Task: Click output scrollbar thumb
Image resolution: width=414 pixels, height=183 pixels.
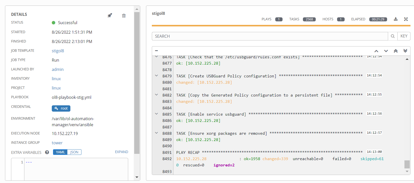Action: coord(407,164)
